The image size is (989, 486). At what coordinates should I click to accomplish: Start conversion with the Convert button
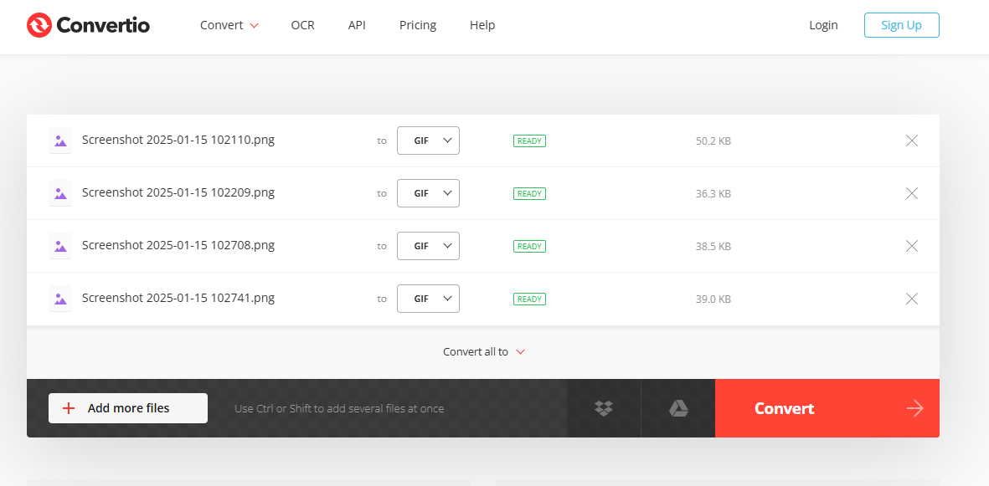(x=827, y=408)
